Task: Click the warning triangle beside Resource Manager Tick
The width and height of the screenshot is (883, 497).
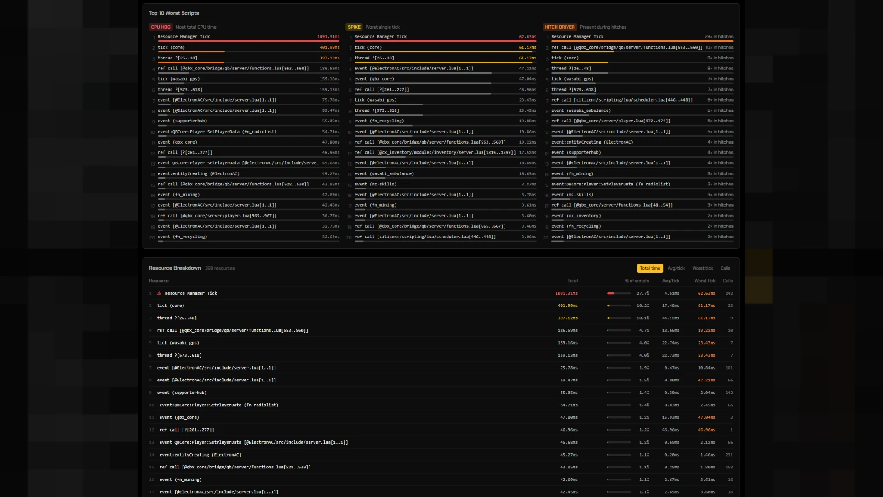Action: click(159, 293)
